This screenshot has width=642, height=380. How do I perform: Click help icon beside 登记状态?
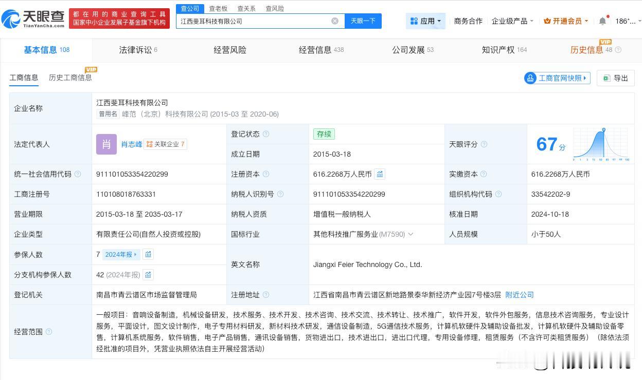[x=266, y=134]
